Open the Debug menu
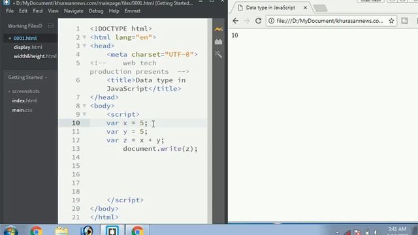The height and width of the screenshot is (235, 418). (x=96, y=11)
